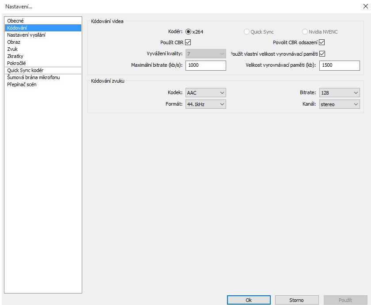
Task: Switch to Nastavení vysílání section
Action: pos(26,35)
